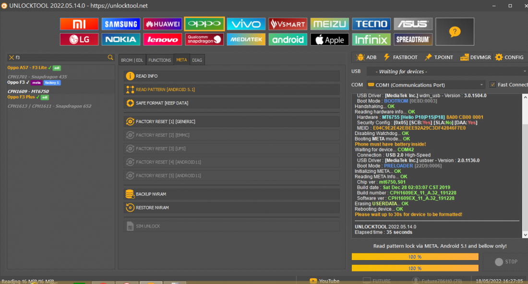Click the CPH1609 - MT6750 model text
Image resolution: width=528 pixels, height=284 pixels.
point(28,91)
